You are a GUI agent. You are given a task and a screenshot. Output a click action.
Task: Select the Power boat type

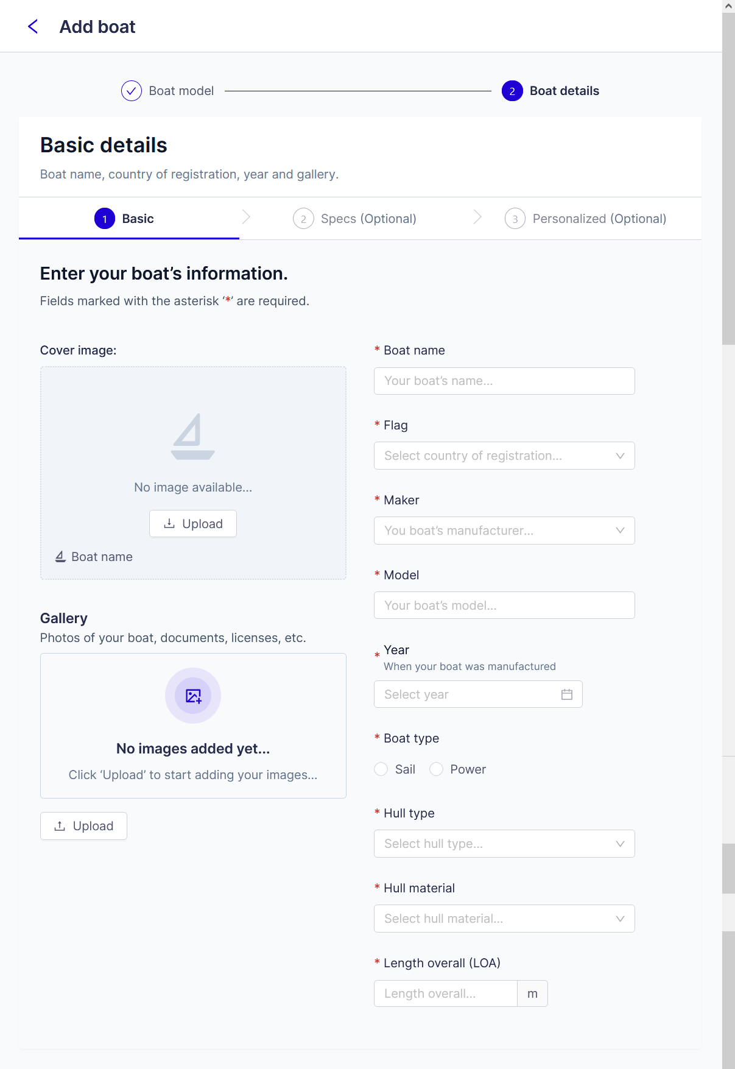pyautogui.click(x=436, y=769)
